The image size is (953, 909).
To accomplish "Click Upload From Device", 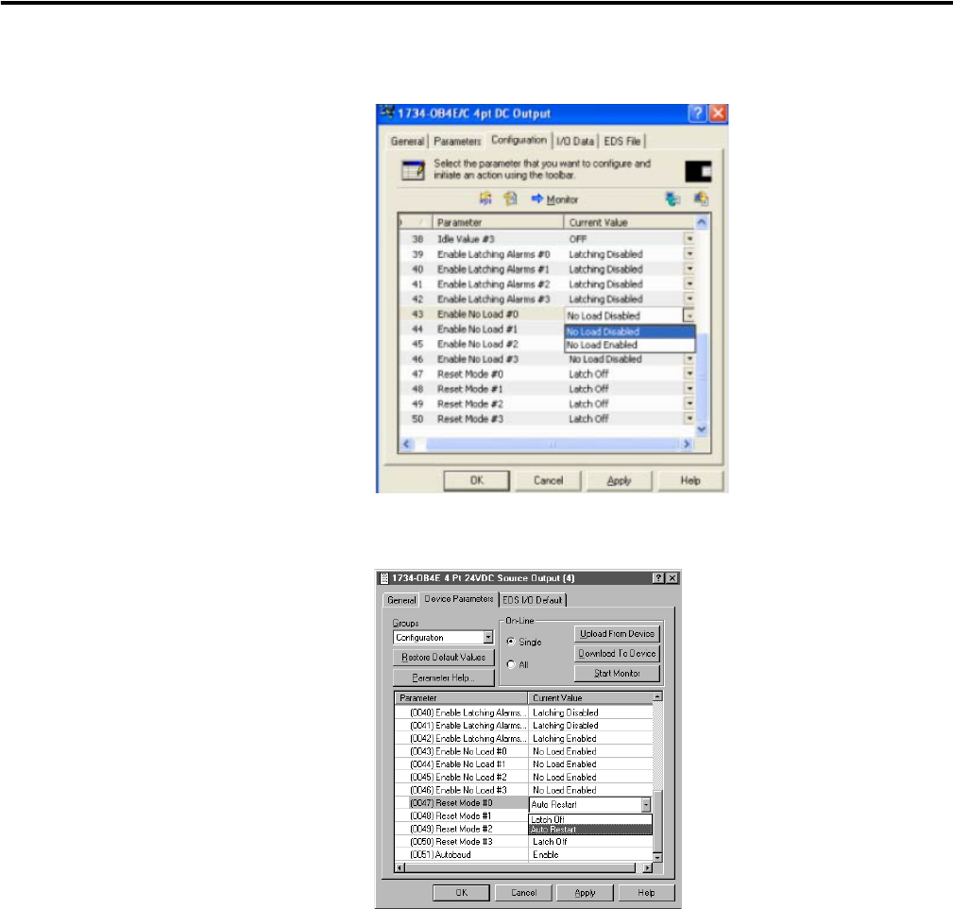I will click(617, 634).
